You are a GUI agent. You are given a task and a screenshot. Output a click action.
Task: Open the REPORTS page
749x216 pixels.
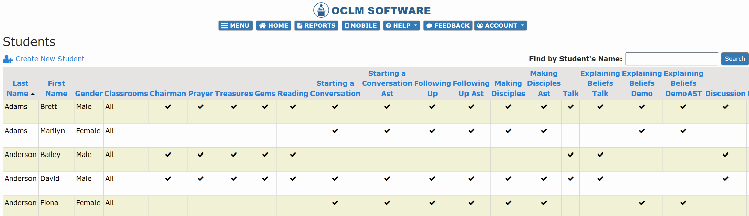(316, 26)
